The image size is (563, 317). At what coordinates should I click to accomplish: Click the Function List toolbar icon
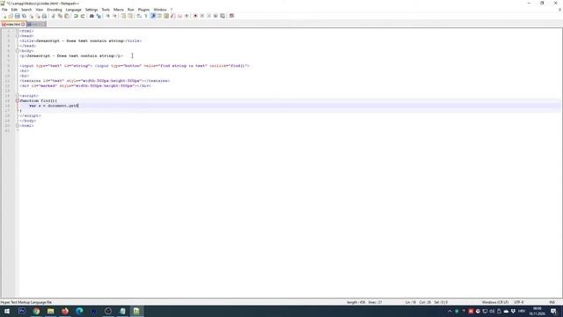click(172, 16)
